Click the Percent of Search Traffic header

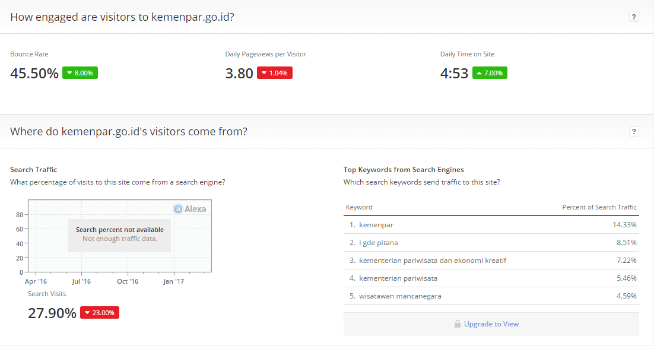point(599,207)
